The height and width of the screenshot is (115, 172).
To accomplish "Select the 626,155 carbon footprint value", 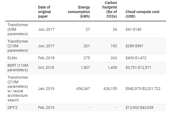I will click(x=110, y=89).
